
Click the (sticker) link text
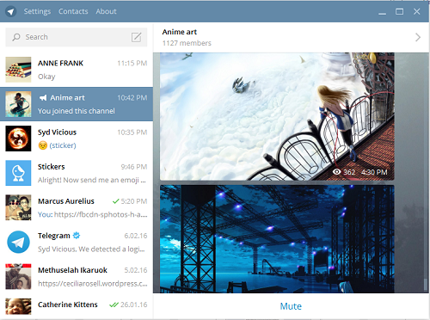[x=63, y=145]
